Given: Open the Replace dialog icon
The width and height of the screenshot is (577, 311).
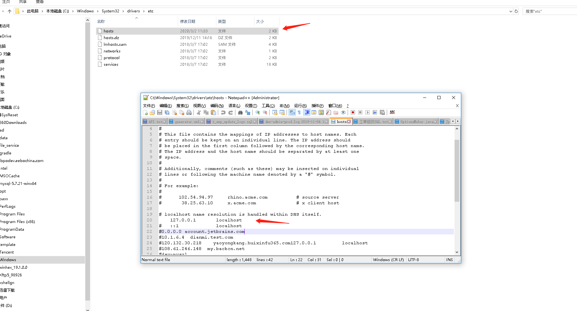Looking at the screenshot, I should (x=248, y=112).
